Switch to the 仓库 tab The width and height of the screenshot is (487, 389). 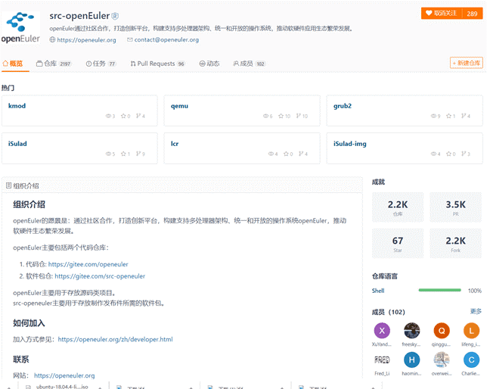[x=54, y=64]
